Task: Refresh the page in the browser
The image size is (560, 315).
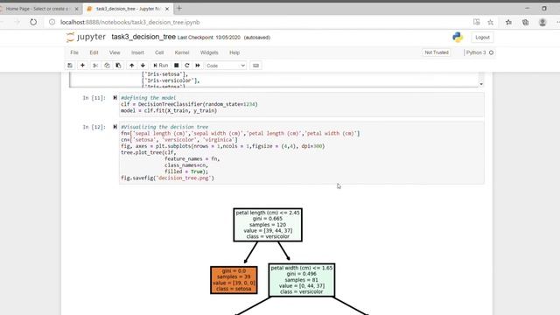Action: pyautogui.click(x=33, y=22)
